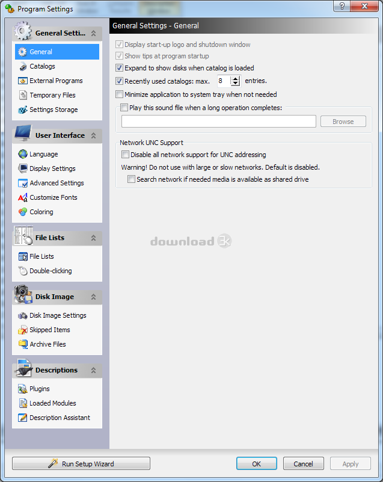383x482 pixels.
Task: Enable Minimize application to system tray
Action: point(120,94)
